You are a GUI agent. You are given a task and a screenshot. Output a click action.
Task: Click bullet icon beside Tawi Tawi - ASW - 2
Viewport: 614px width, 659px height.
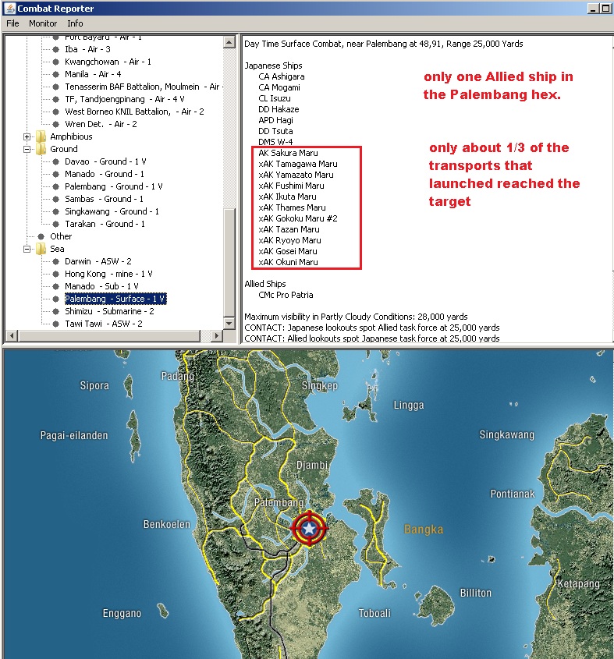click(55, 324)
